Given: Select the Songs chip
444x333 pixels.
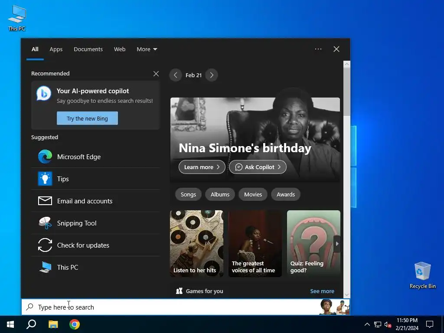Looking at the screenshot, I should pyautogui.click(x=188, y=195).
